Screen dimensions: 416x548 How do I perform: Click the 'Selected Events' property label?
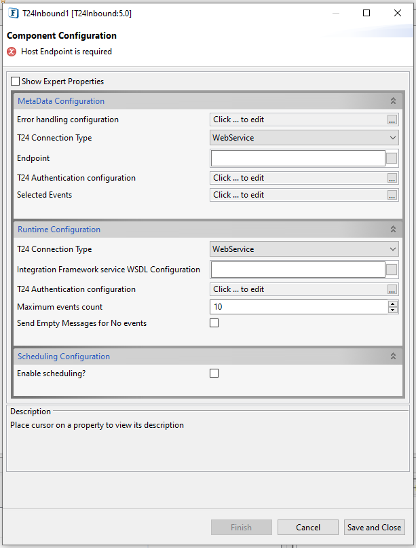click(44, 195)
